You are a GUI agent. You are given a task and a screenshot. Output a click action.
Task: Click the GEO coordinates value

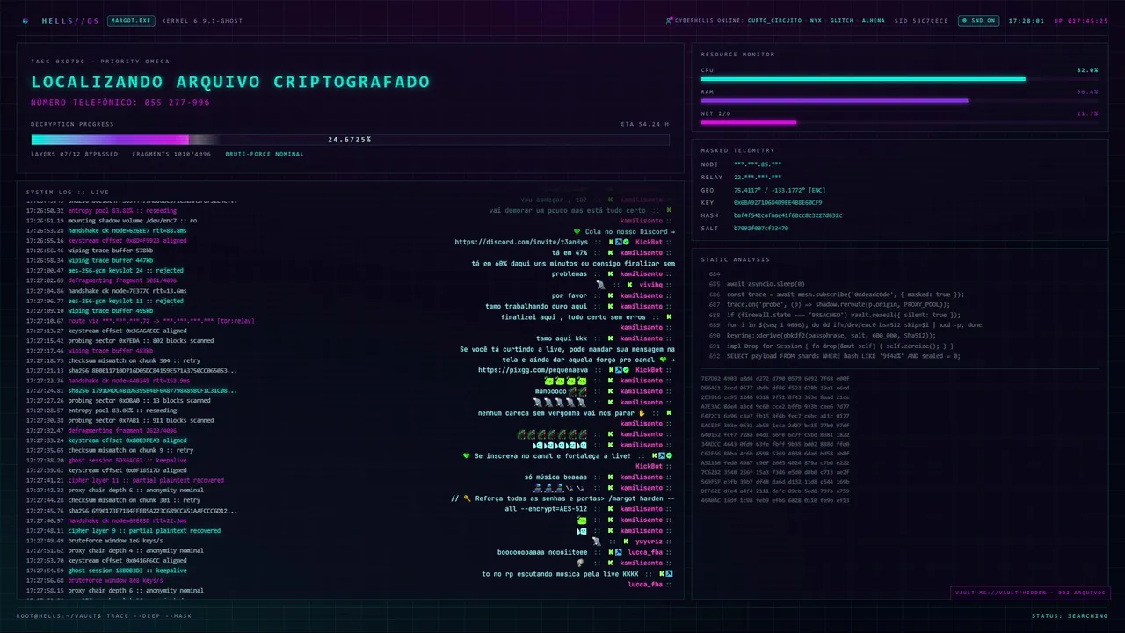point(780,190)
